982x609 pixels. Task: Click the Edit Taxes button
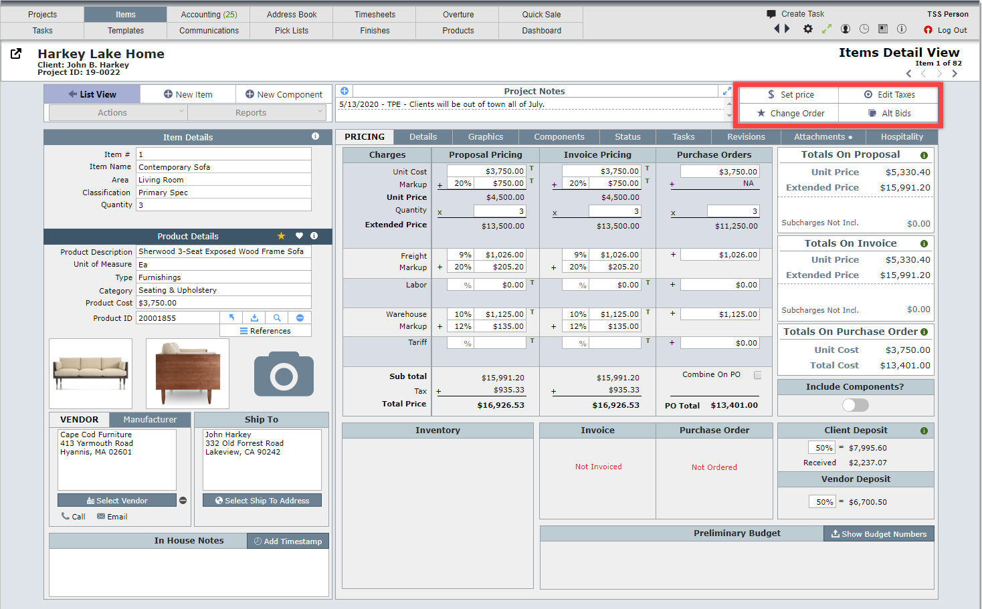(x=889, y=95)
